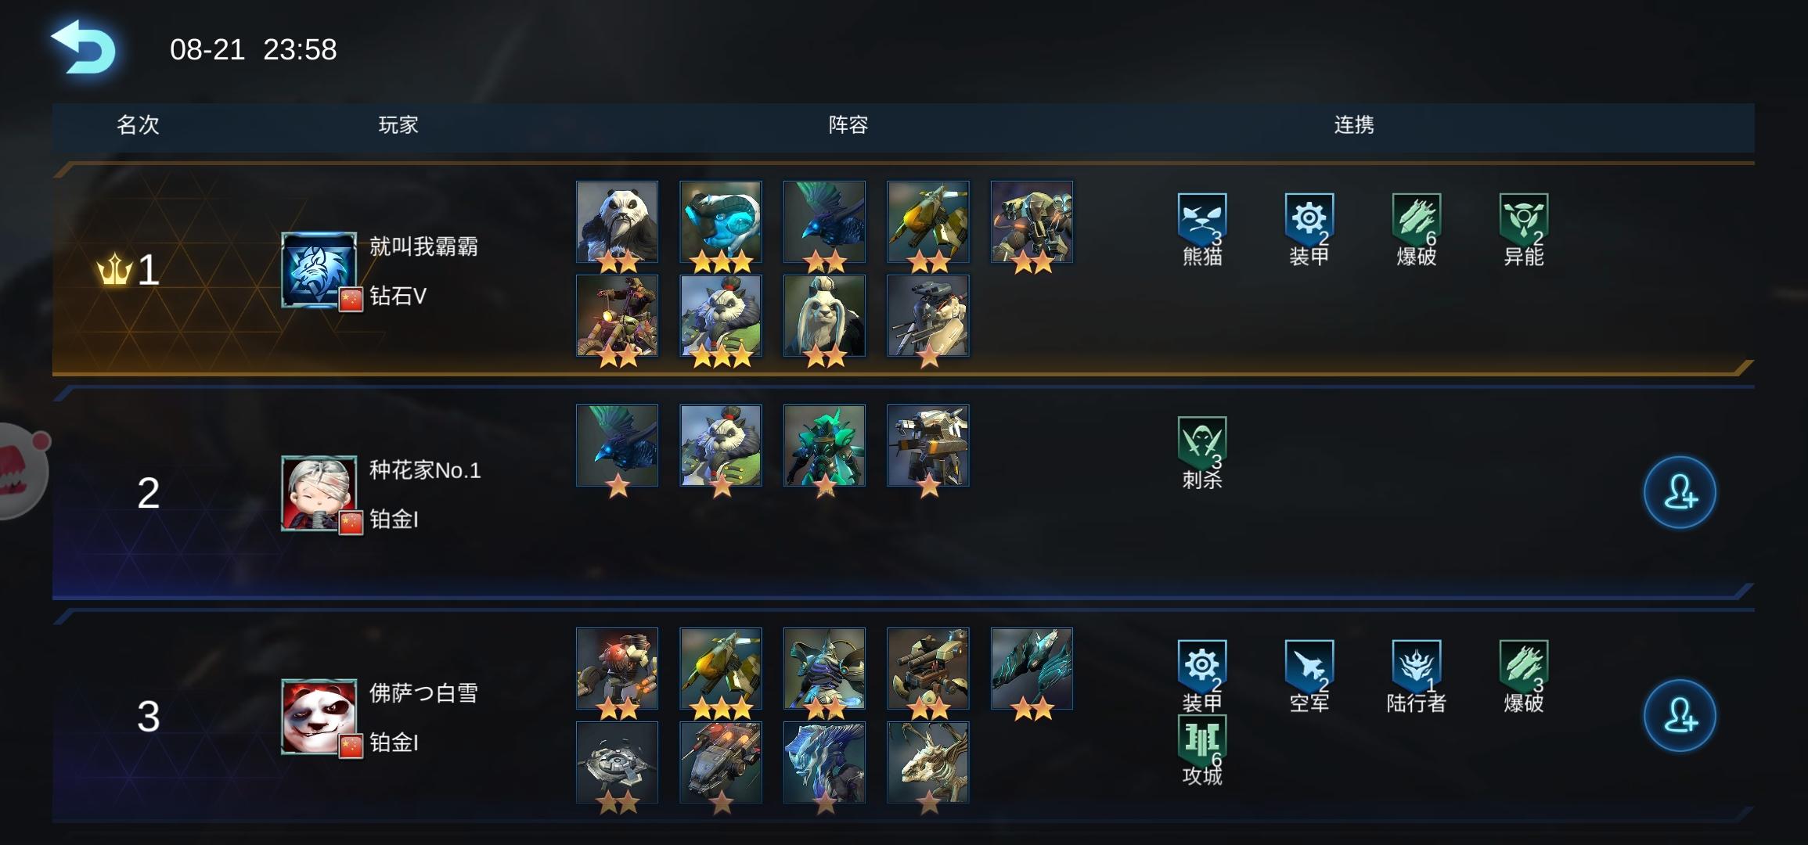Tap the 陆行者 synergy icon
This screenshot has height=845, width=1808.
tap(1416, 677)
